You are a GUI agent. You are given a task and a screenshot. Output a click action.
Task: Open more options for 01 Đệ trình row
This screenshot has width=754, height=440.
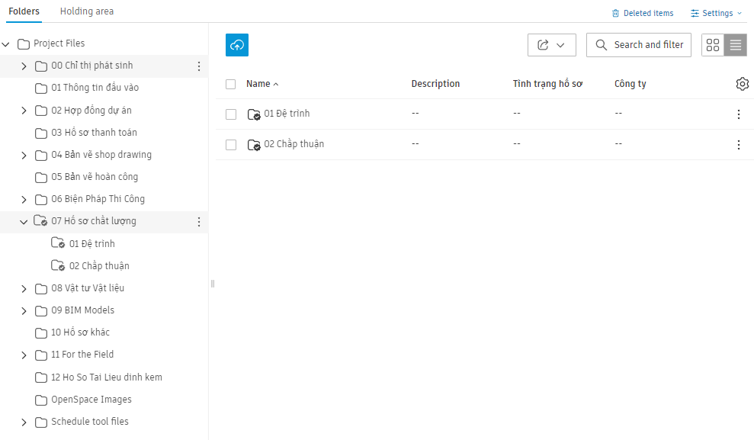739,114
